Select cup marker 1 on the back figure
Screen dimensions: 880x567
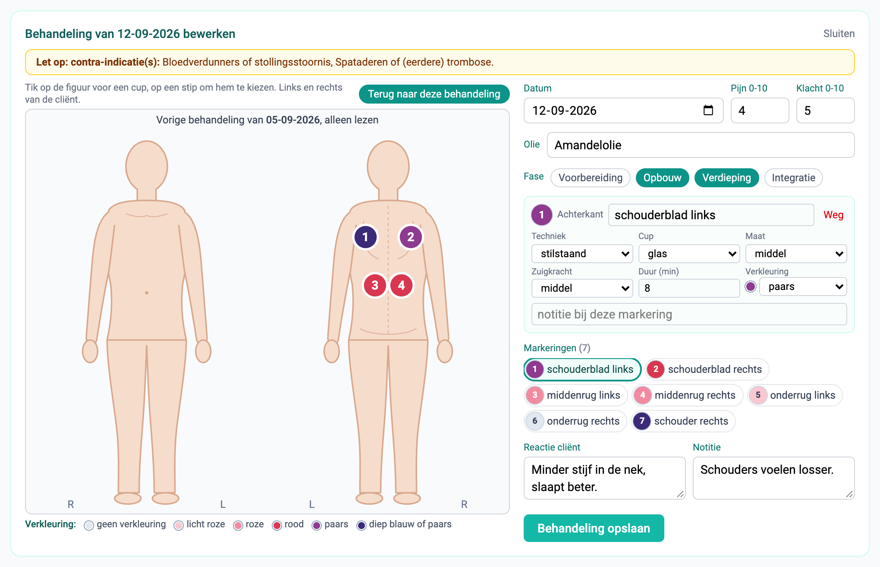[x=365, y=237]
